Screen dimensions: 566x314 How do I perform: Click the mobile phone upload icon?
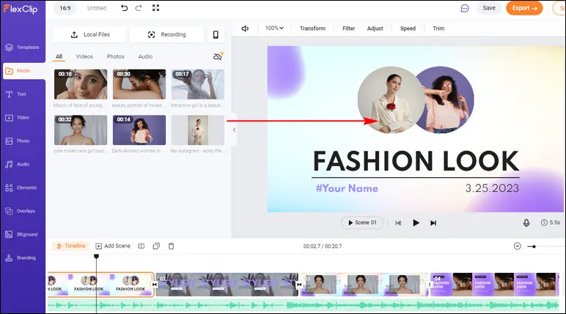[216, 34]
